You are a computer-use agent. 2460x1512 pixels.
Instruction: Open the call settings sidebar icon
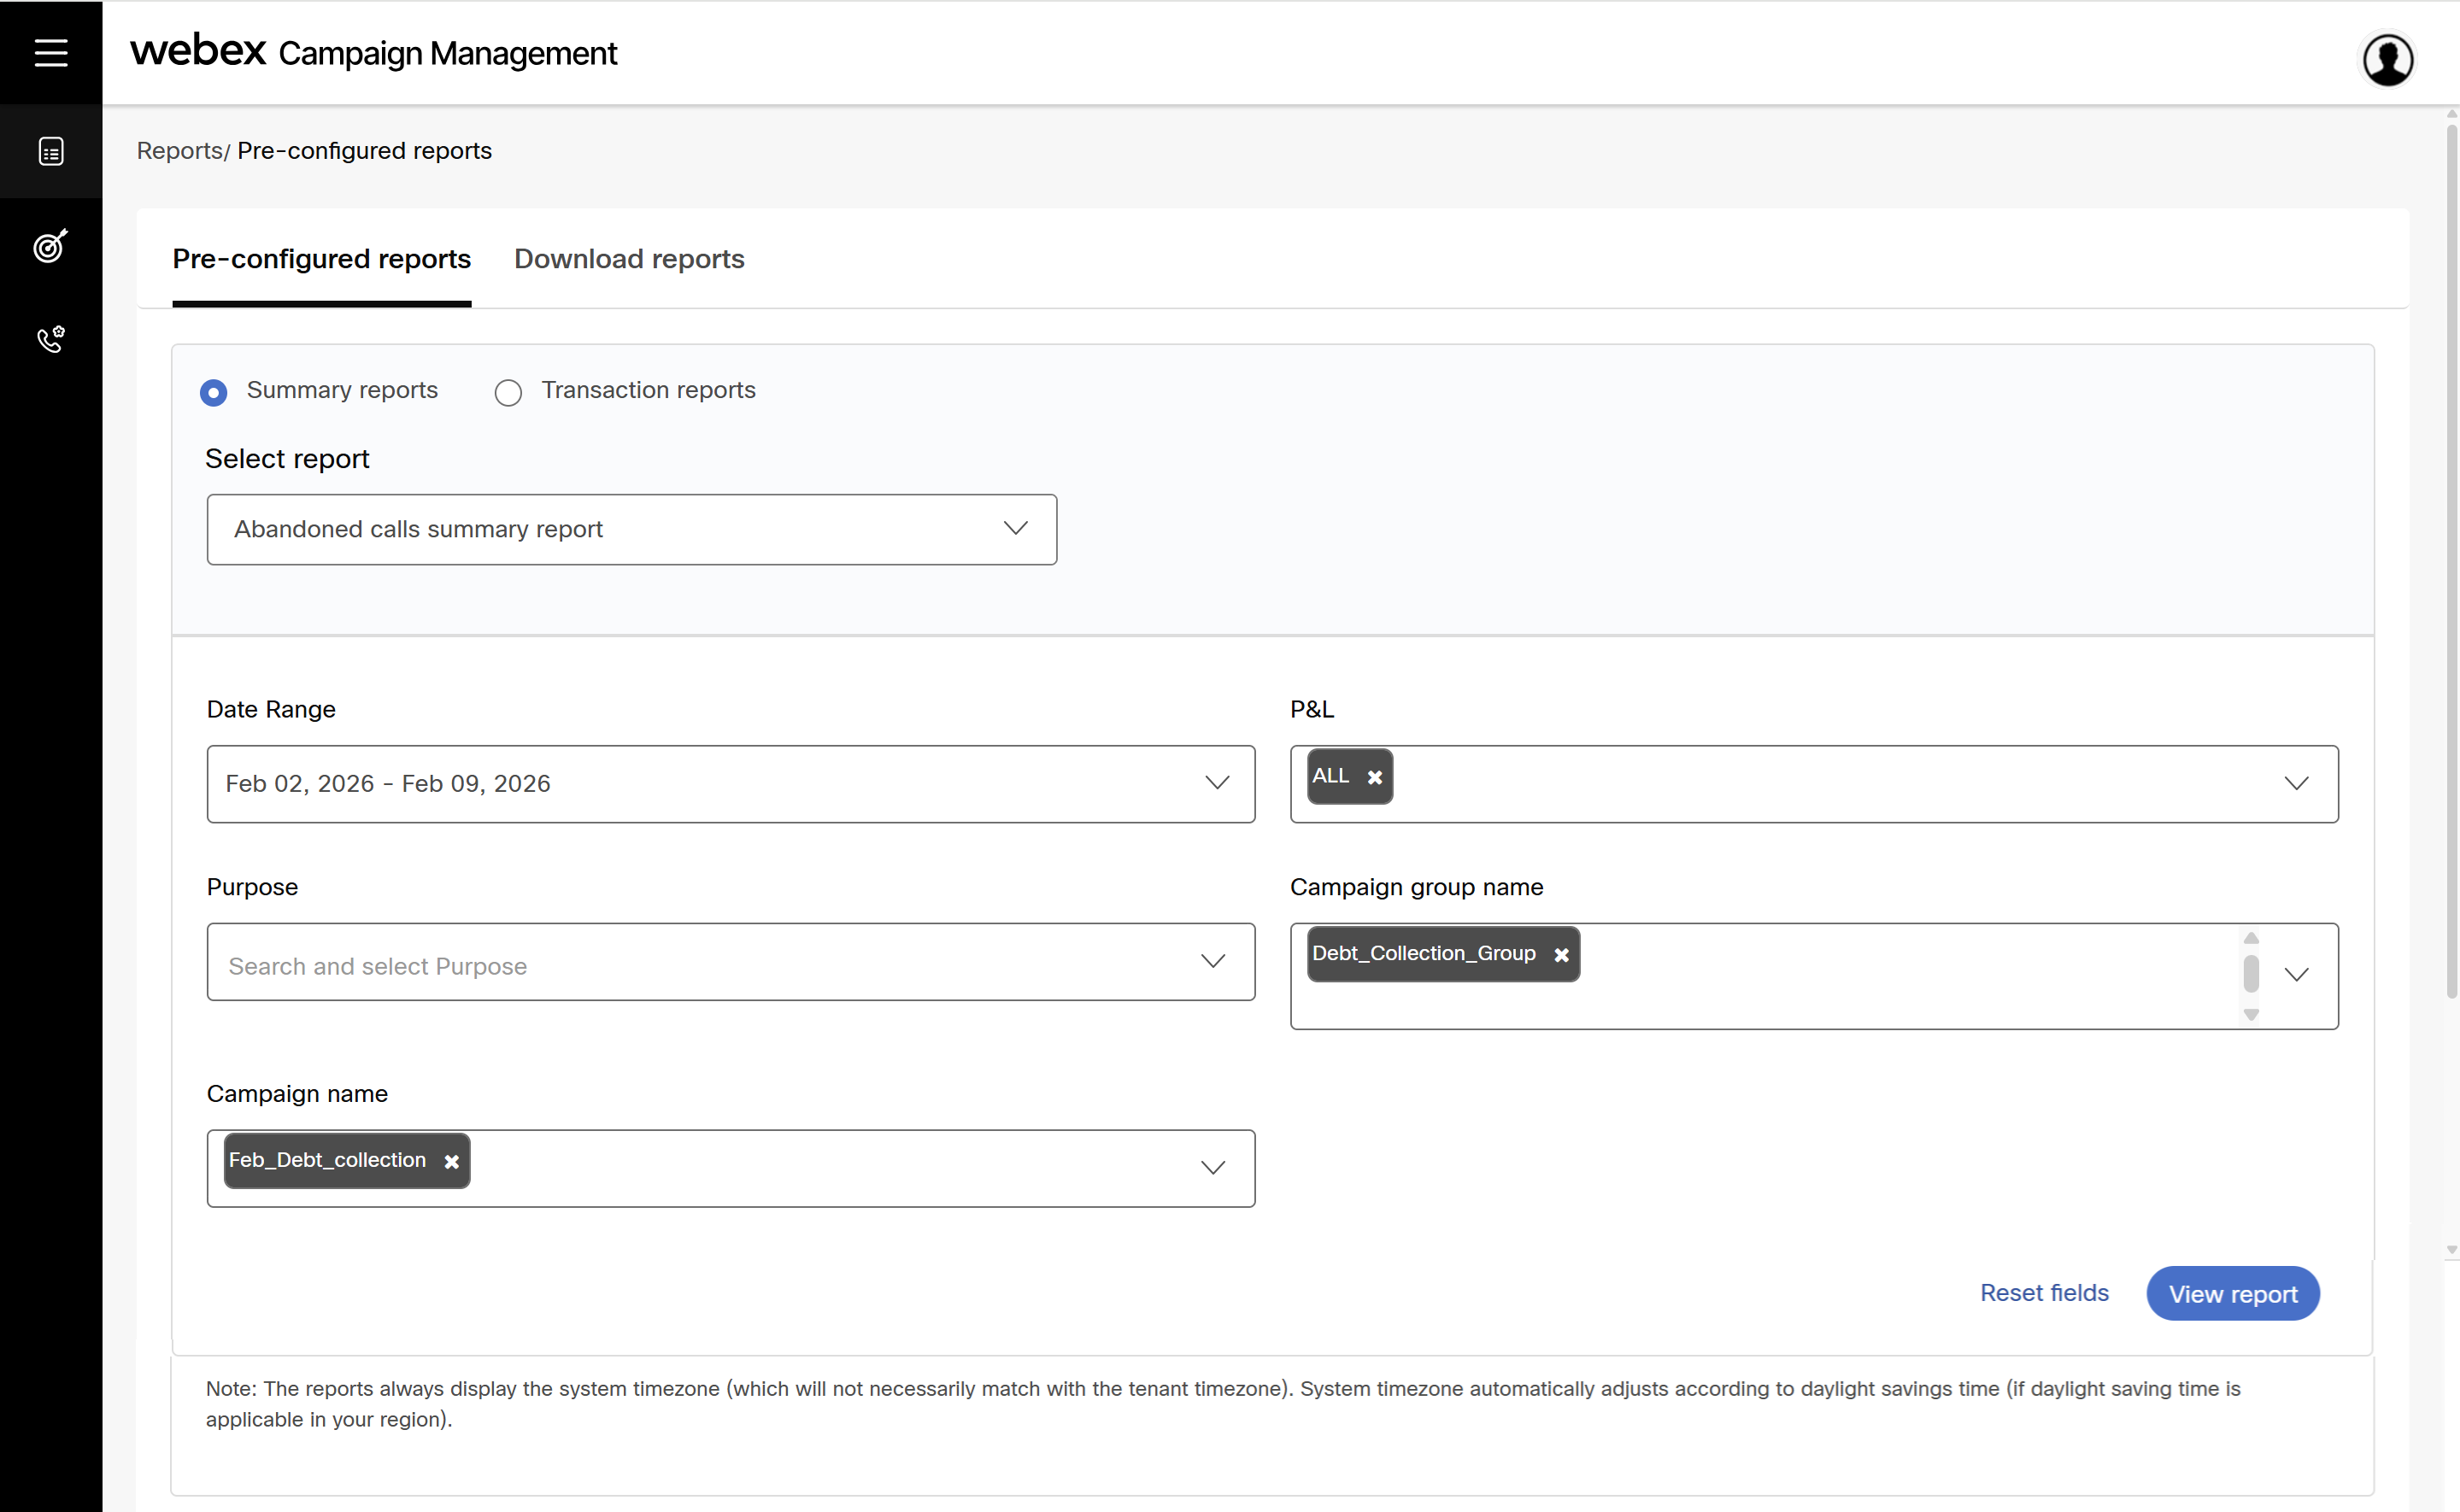[51, 339]
